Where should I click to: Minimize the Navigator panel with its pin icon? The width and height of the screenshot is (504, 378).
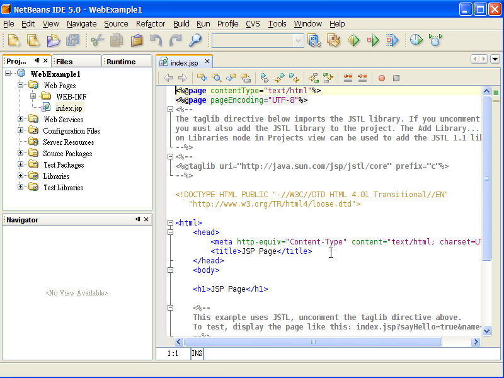coord(138,219)
